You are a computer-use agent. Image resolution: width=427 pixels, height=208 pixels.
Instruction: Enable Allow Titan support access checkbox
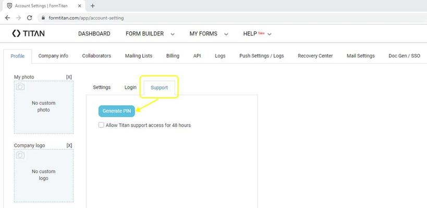101,125
